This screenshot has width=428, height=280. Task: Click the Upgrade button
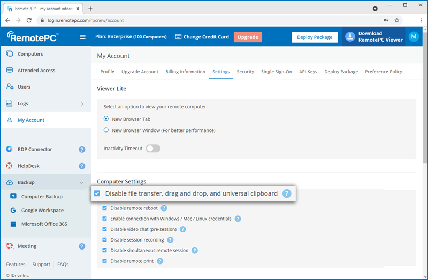[248, 37]
